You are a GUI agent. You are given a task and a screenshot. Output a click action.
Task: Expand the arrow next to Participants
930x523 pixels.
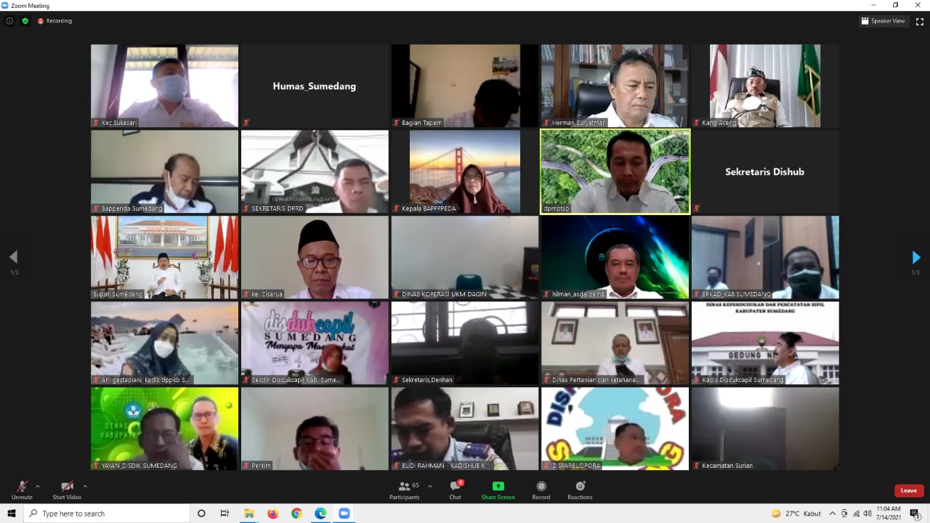click(430, 486)
